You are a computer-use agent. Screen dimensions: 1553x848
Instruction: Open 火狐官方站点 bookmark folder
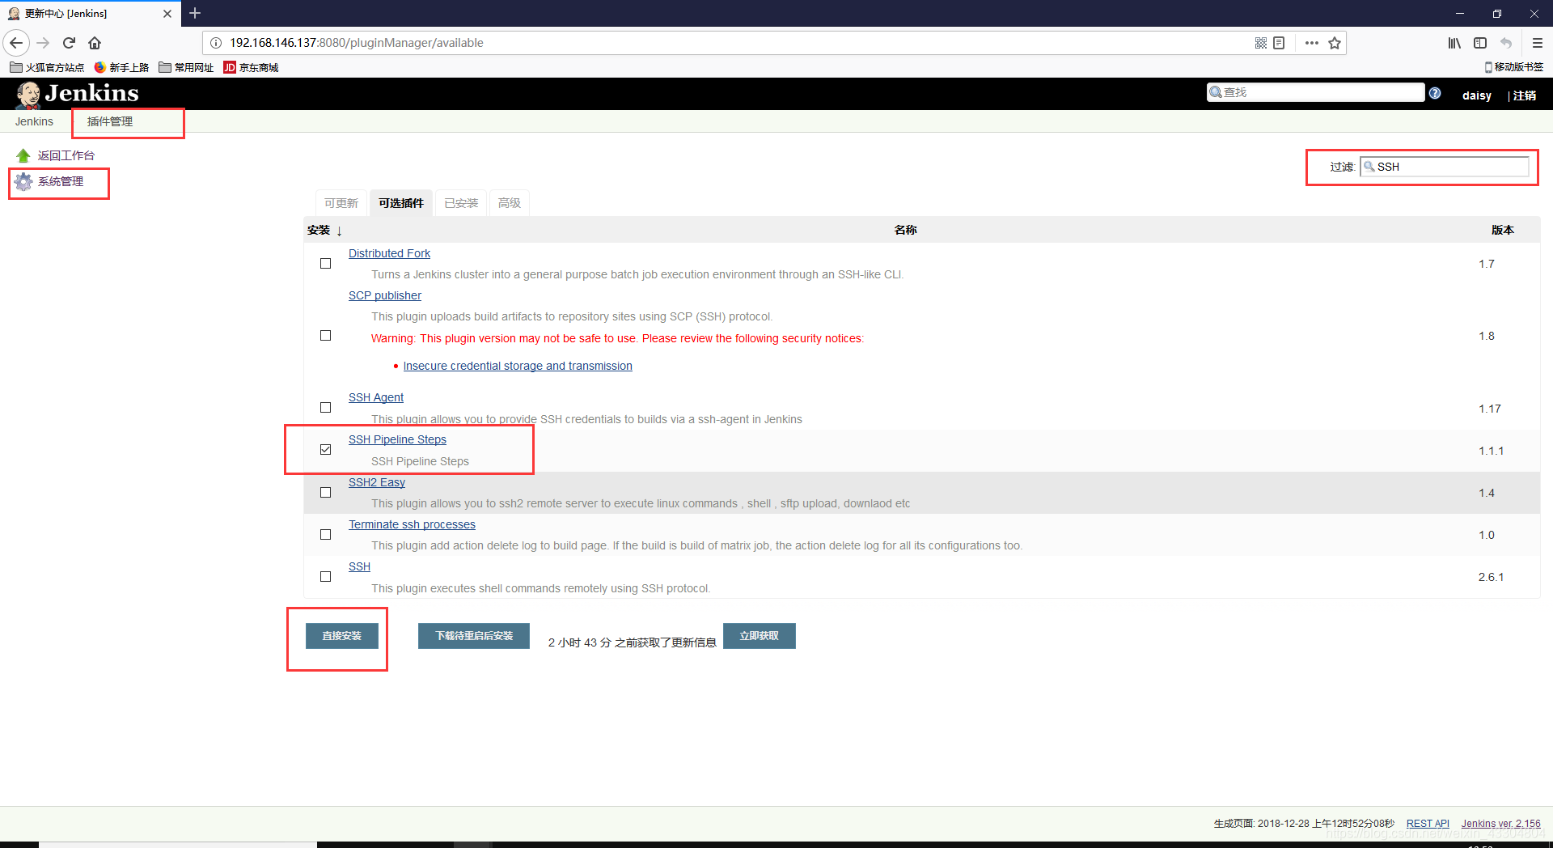[47, 67]
